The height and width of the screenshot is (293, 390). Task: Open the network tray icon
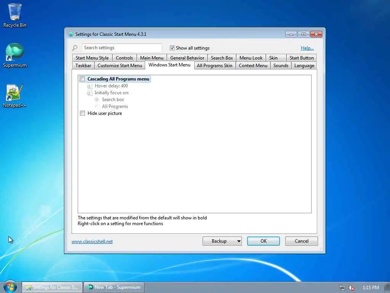click(342, 288)
